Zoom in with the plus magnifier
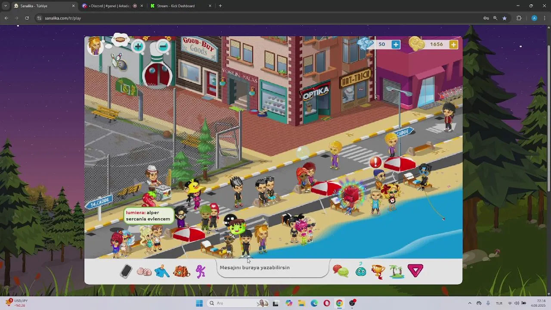The image size is (551, 310). click(x=138, y=46)
